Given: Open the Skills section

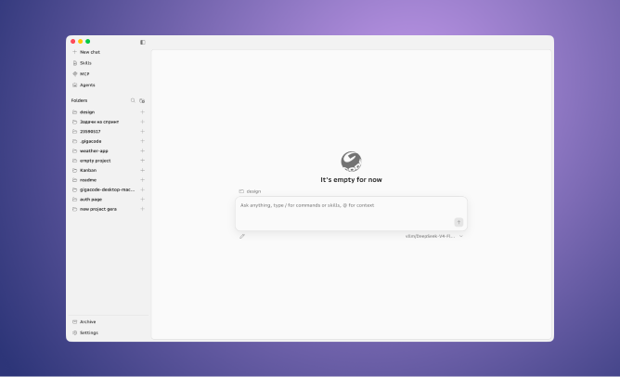Looking at the screenshot, I should click(83, 63).
